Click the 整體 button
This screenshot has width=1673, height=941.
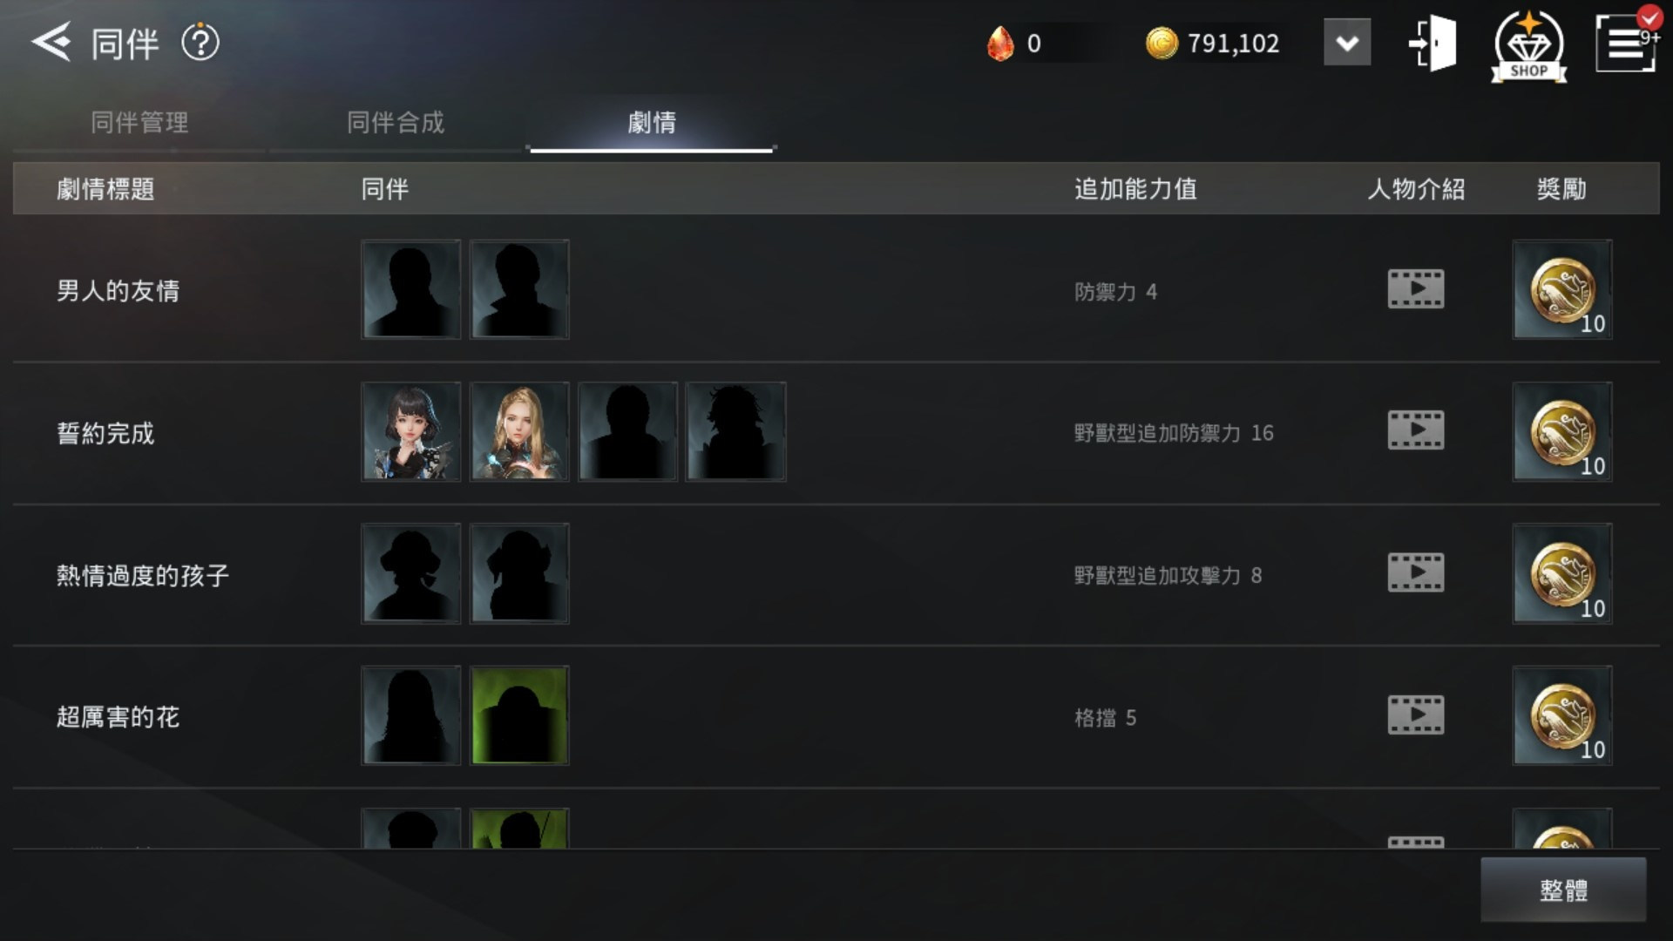pyautogui.click(x=1563, y=890)
